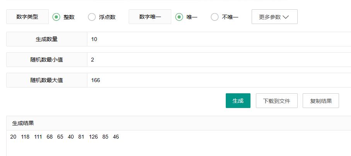
Task: Choose the 唯一 radio option
Action: [x=179, y=17]
